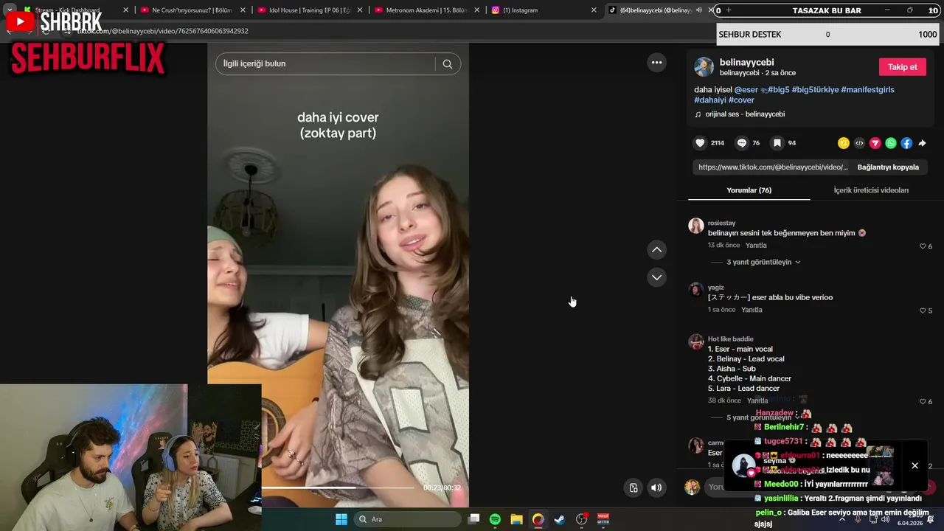Open belinayycebi profile avatar
This screenshot has width=944, height=531.
tap(704, 67)
